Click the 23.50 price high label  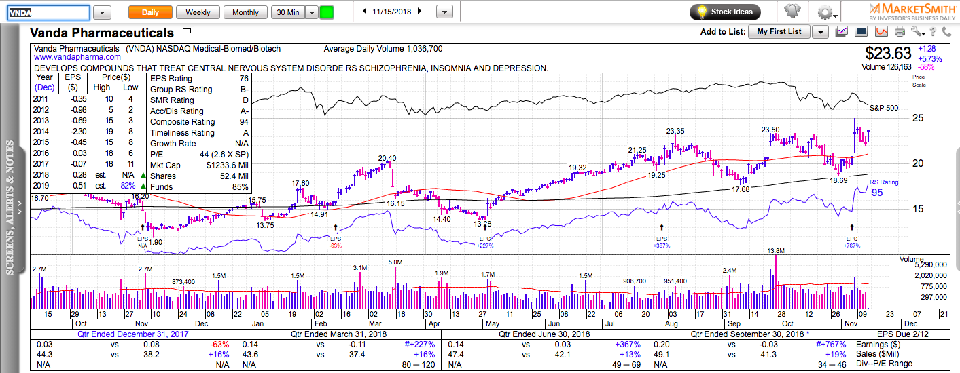770,130
